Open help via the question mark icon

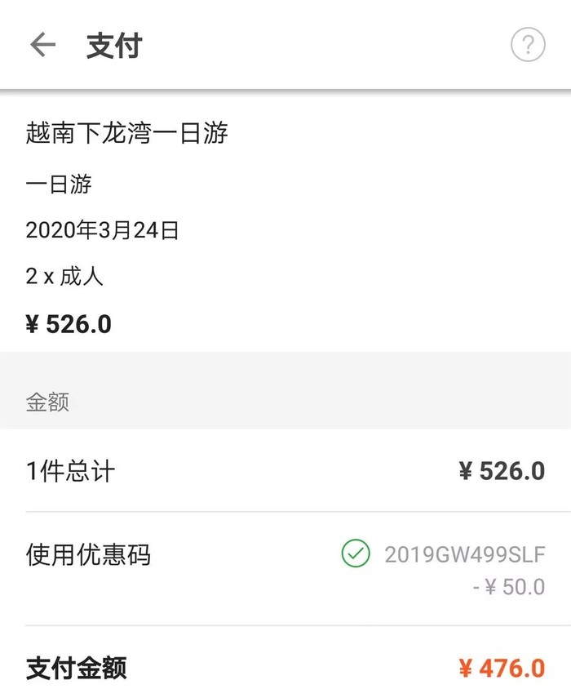[528, 45]
